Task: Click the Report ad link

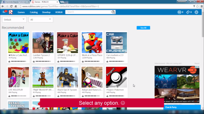Action: pos(197,63)
